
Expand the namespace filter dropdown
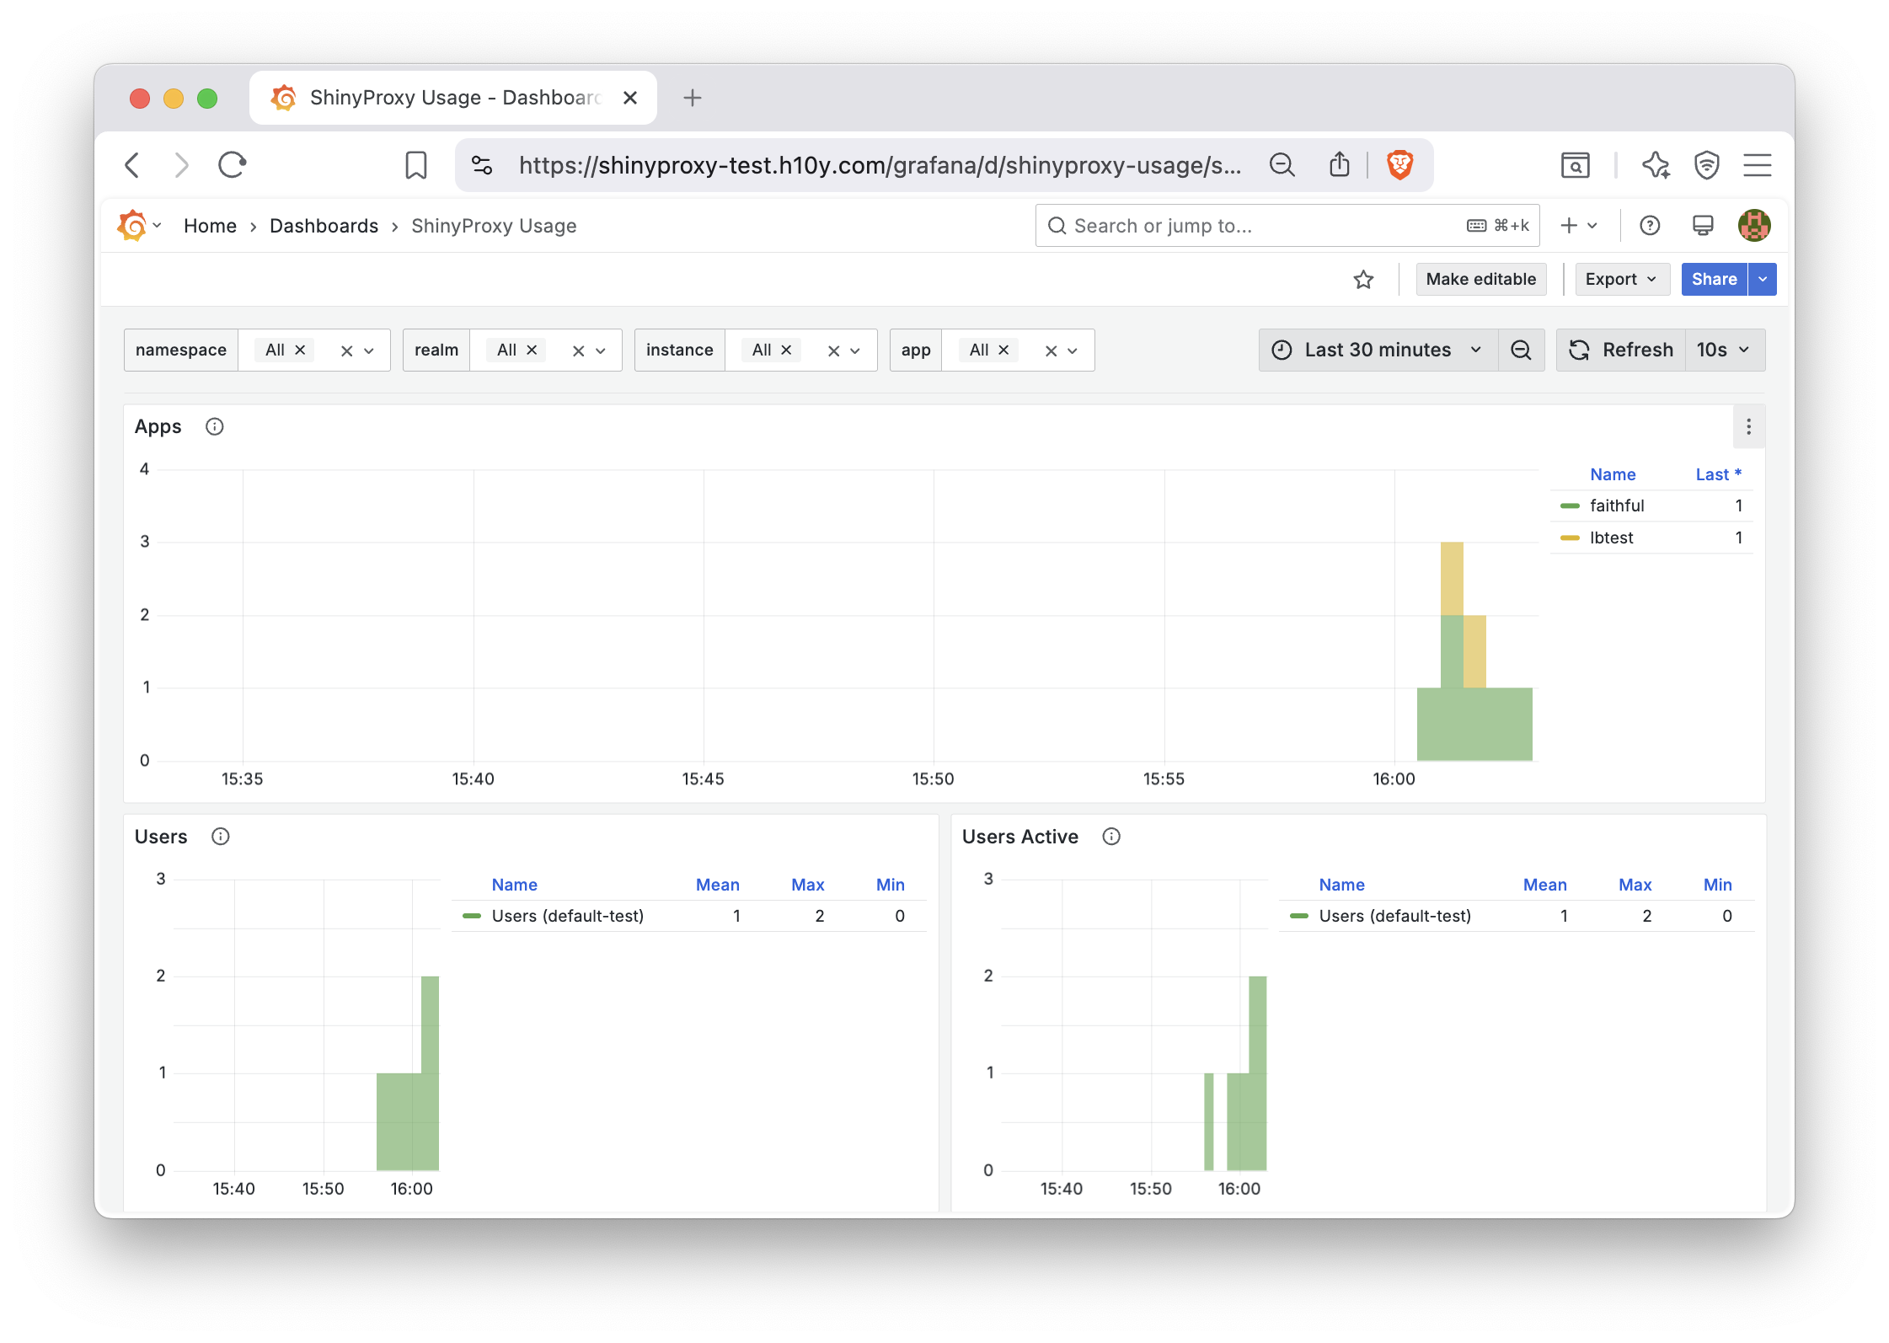(x=368, y=349)
